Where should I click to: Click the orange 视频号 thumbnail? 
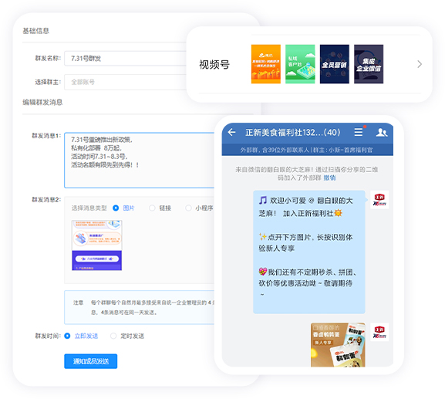(x=266, y=64)
